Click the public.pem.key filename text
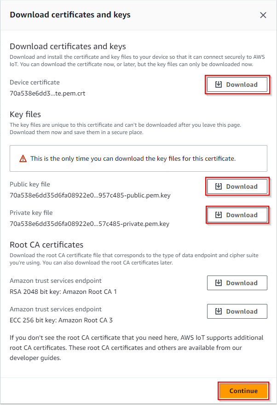Image resolution: width=277 pixels, height=405 pixels. coord(90,195)
